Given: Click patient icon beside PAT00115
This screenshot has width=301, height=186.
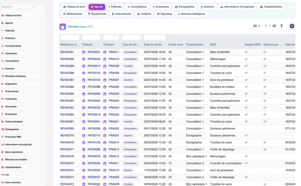Looking at the screenshot, I should (84, 136).
